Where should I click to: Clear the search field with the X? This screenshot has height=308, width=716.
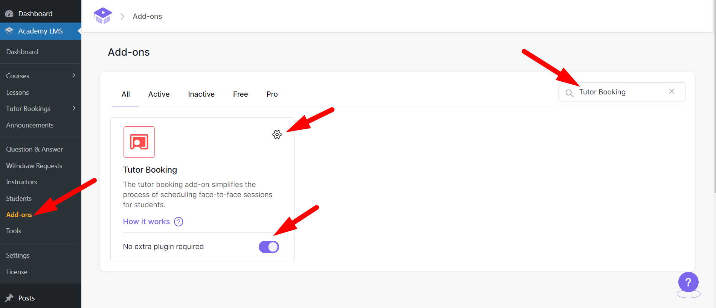click(672, 91)
